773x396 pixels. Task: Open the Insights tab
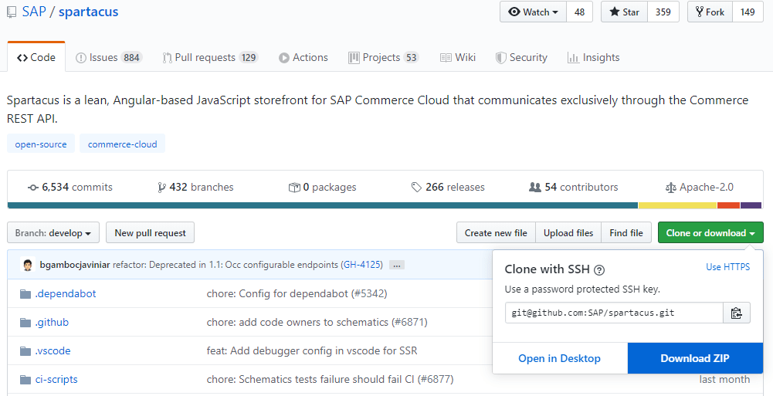click(593, 58)
